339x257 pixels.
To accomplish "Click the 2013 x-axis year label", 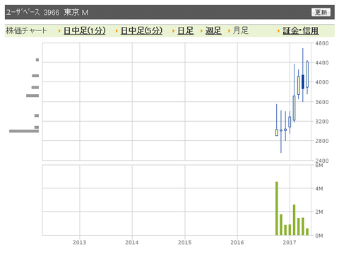I will click(80, 242).
